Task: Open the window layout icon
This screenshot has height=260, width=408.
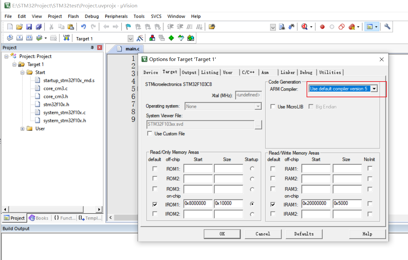Action: coord(370,27)
